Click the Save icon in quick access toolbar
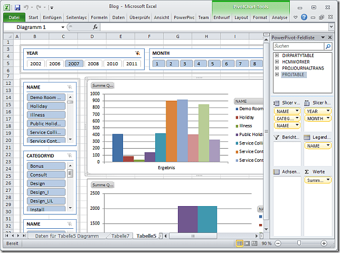The image size is (340, 253). [x=17, y=7]
